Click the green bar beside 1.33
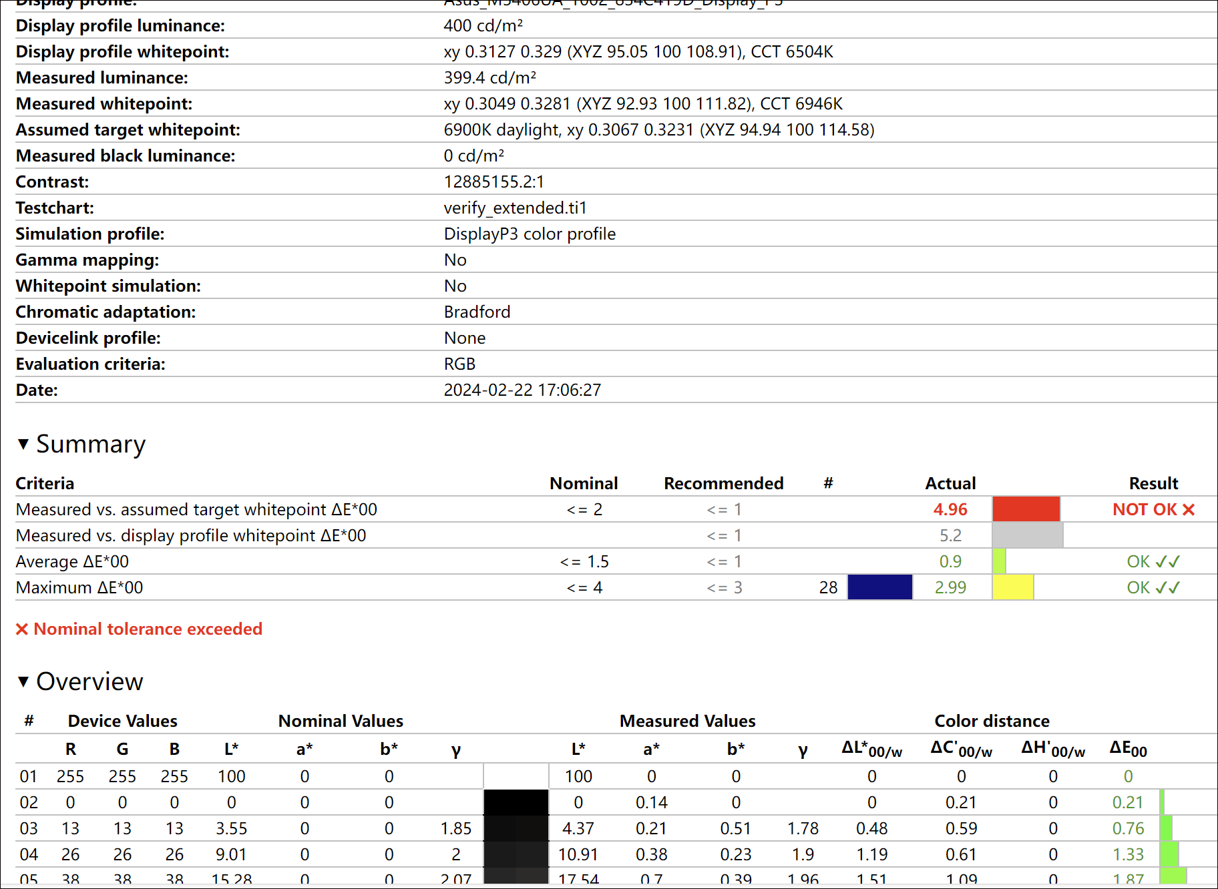Screen dimensions: 1218x889 (x=1169, y=854)
